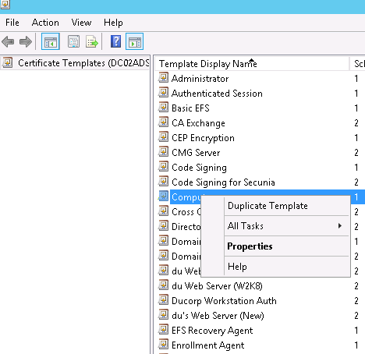365x354 pixels.
Task: Click the CMG Server template icon
Action: [163, 151]
